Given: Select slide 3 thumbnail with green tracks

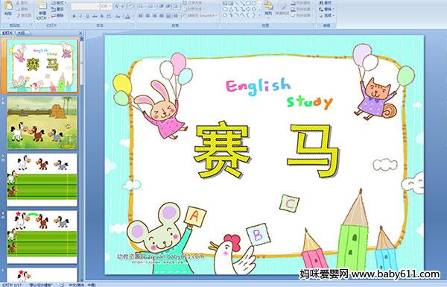Looking at the screenshot, I should (x=42, y=180).
